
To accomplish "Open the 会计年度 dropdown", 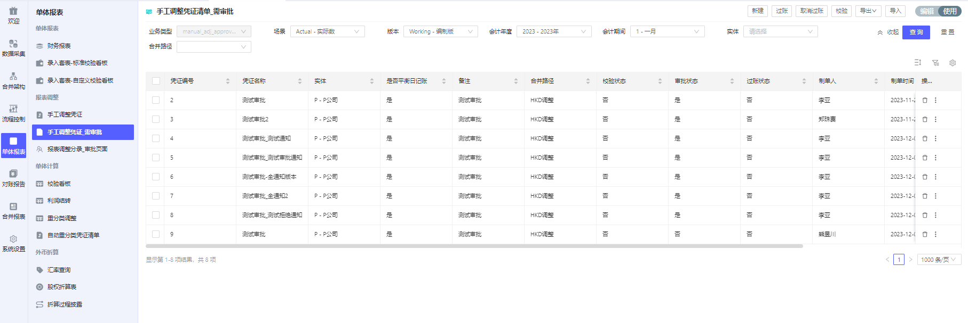I will 553,31.
